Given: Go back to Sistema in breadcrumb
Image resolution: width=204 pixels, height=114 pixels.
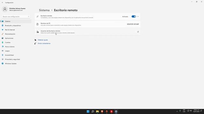Looking at the screenshot, I should click(x=44, y=10).
